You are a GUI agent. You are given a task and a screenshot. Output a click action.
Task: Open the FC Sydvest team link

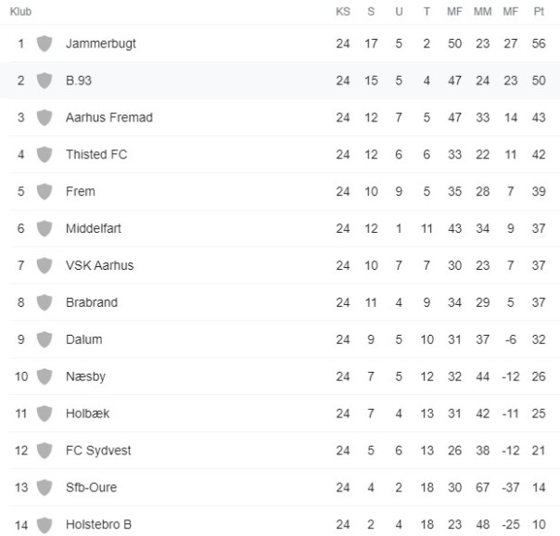tap(98, 451)
